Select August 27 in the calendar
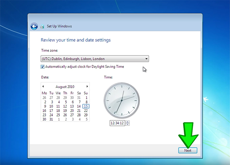230x165 pixels. [72, 115]
